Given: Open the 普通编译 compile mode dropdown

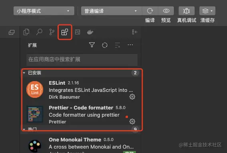Looking at the screenshot, I should (x=112, y=11).
